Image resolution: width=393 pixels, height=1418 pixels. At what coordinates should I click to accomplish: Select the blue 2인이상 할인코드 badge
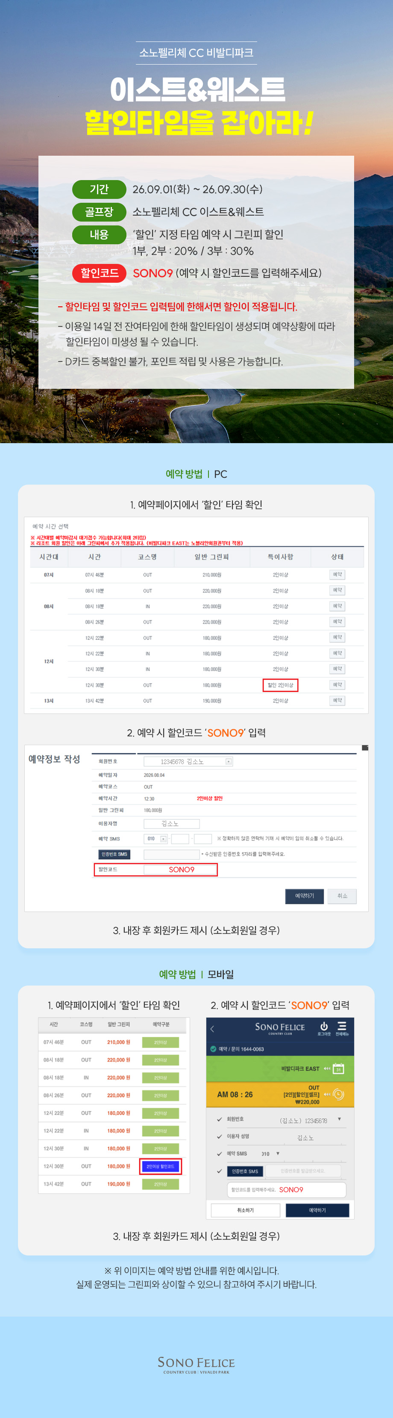pos(160,1166)
